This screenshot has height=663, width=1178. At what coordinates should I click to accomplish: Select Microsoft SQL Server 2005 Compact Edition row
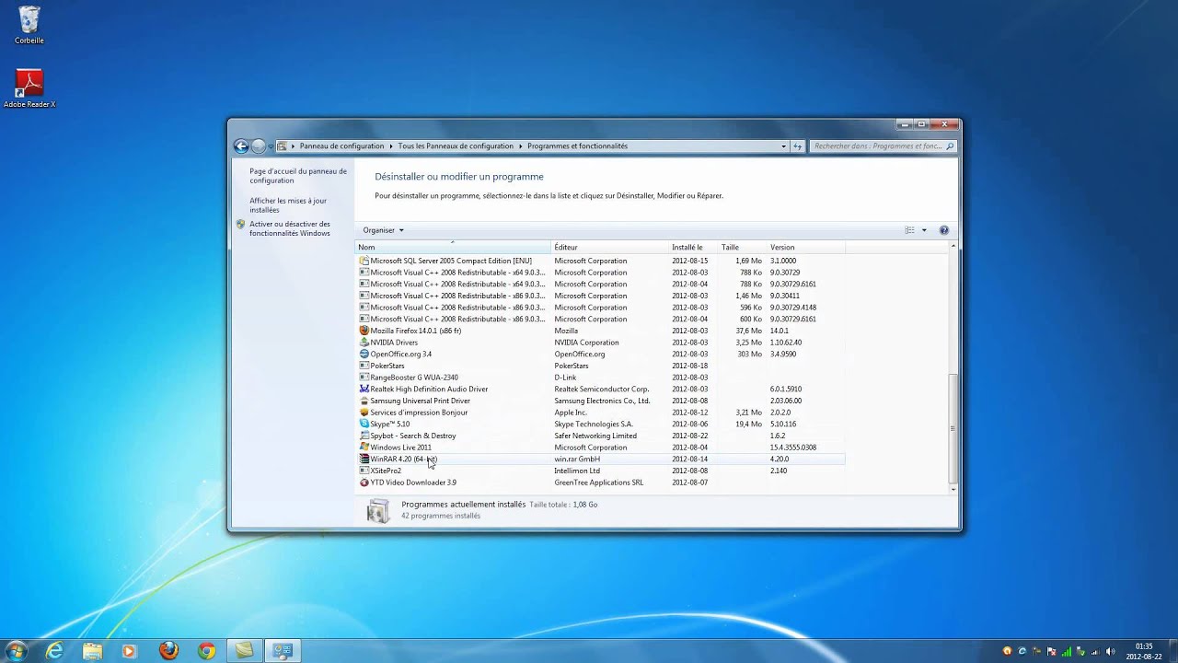point(600,261)
